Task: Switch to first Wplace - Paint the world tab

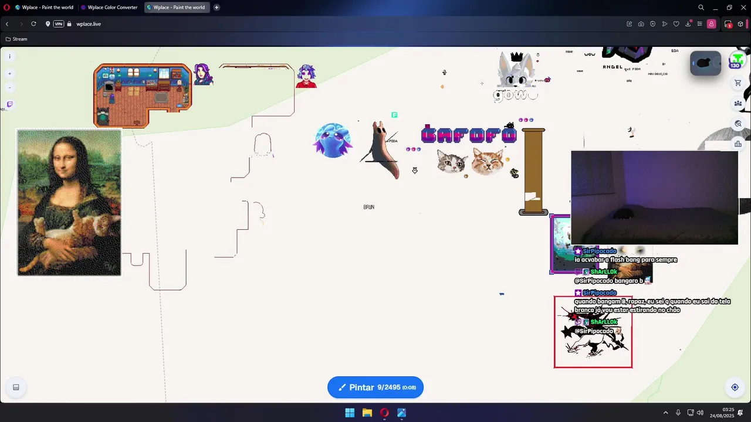Action: [x=43, y=8]
